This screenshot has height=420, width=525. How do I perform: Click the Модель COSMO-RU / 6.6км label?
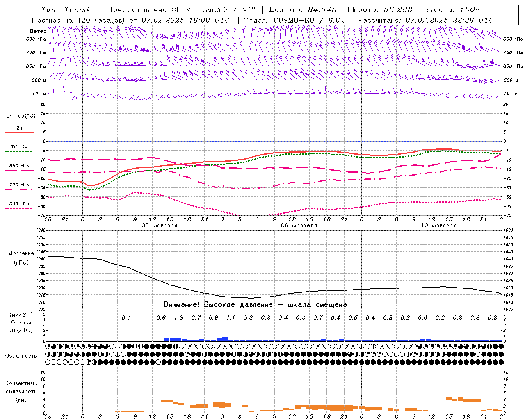[x=296, y=20]
